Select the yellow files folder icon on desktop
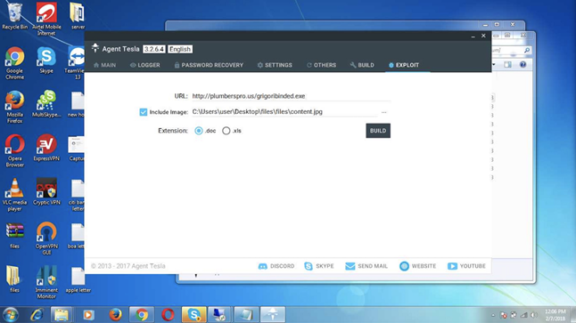Viewport: 576px width, 323px height. click(14, 279)
